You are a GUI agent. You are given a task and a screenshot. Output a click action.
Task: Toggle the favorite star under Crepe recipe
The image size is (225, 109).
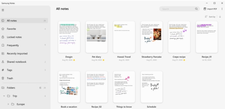pos(184,60)
